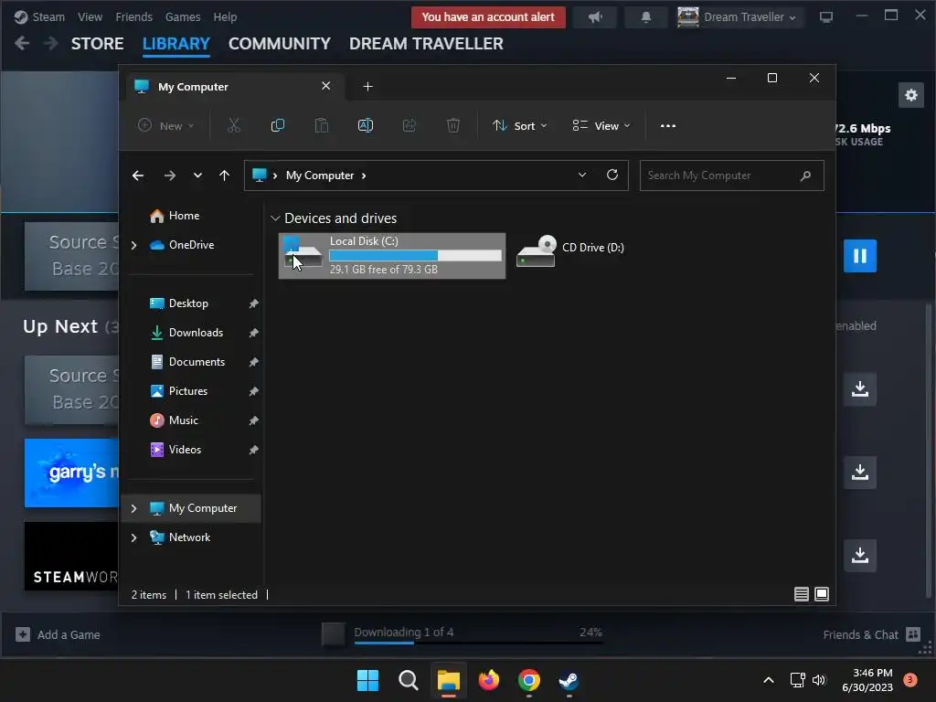Image resolution: width=936 pixels, height=702 pixels.
Task: Open Firefox from the taskbar
Action: click(489, 680)
